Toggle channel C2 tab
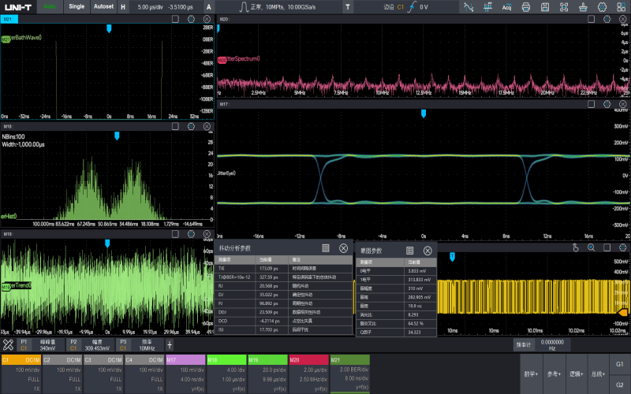 click(62, 359)
